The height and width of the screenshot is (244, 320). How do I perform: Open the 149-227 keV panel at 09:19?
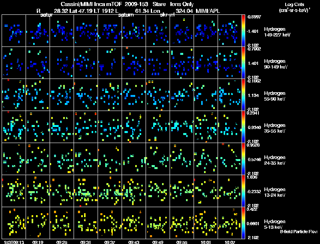[38, 31]
